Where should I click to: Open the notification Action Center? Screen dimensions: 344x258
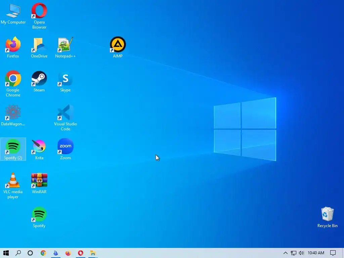click(333, 253)
